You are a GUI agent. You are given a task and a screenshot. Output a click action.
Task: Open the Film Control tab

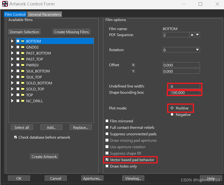(15, 14)
